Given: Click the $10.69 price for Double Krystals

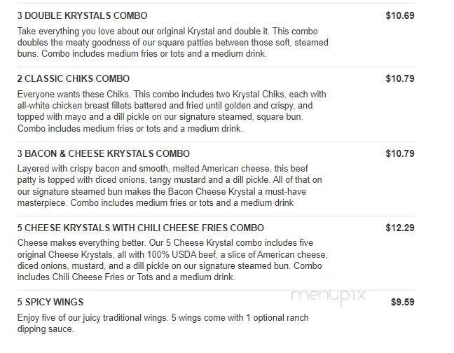Looking at the screenshot, I should [x=400, y=15].
